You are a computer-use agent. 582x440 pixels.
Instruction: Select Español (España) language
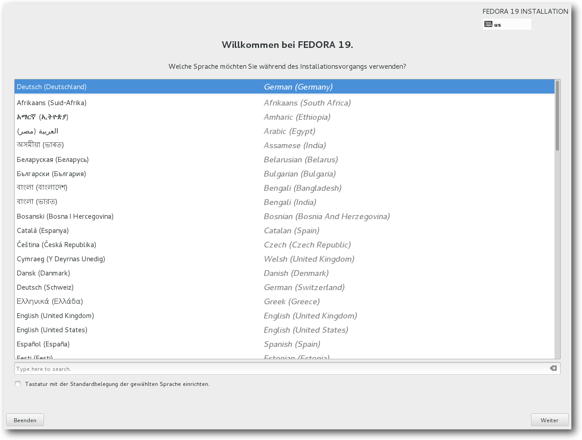tap(284, 344)
